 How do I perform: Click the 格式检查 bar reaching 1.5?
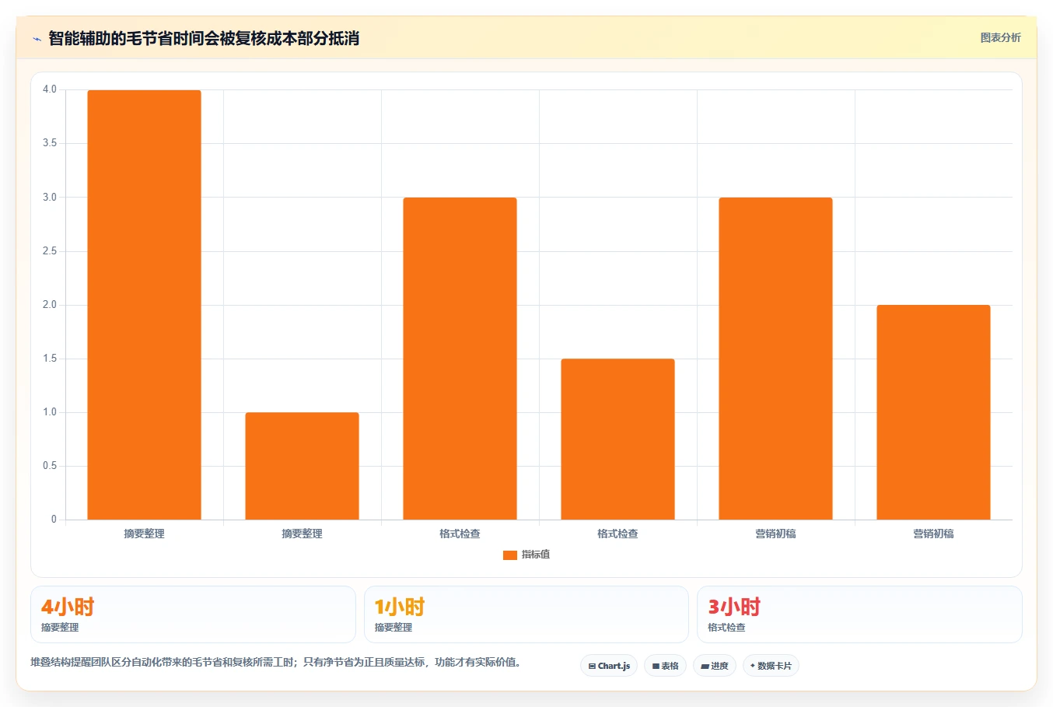pos(617,439)
